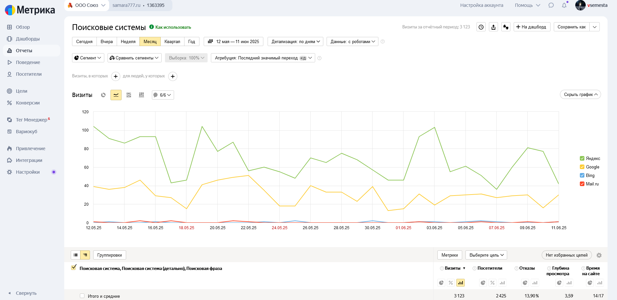
Task: Click the export/share report icon
Action: click(x=493, y=27)
